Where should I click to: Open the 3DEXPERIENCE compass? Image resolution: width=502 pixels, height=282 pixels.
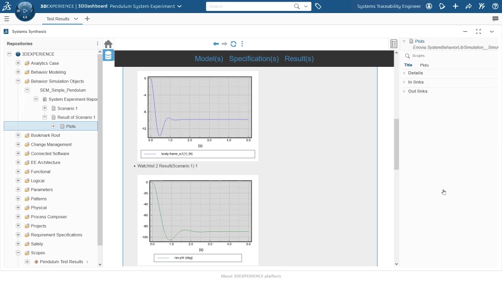[x=25, y=11]
